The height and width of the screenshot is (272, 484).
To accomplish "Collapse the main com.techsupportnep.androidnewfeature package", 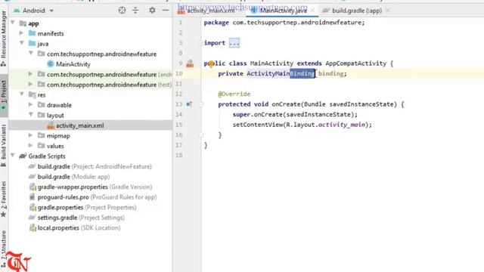I will [30, 54].
